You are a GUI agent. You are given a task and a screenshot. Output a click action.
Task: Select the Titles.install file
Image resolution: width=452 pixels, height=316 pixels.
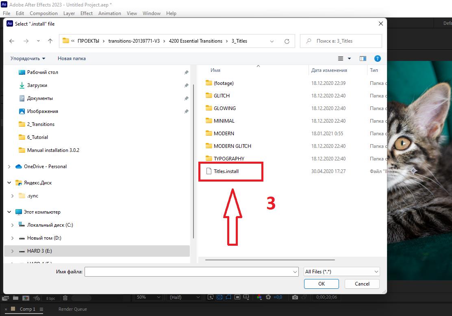point(226,171)
